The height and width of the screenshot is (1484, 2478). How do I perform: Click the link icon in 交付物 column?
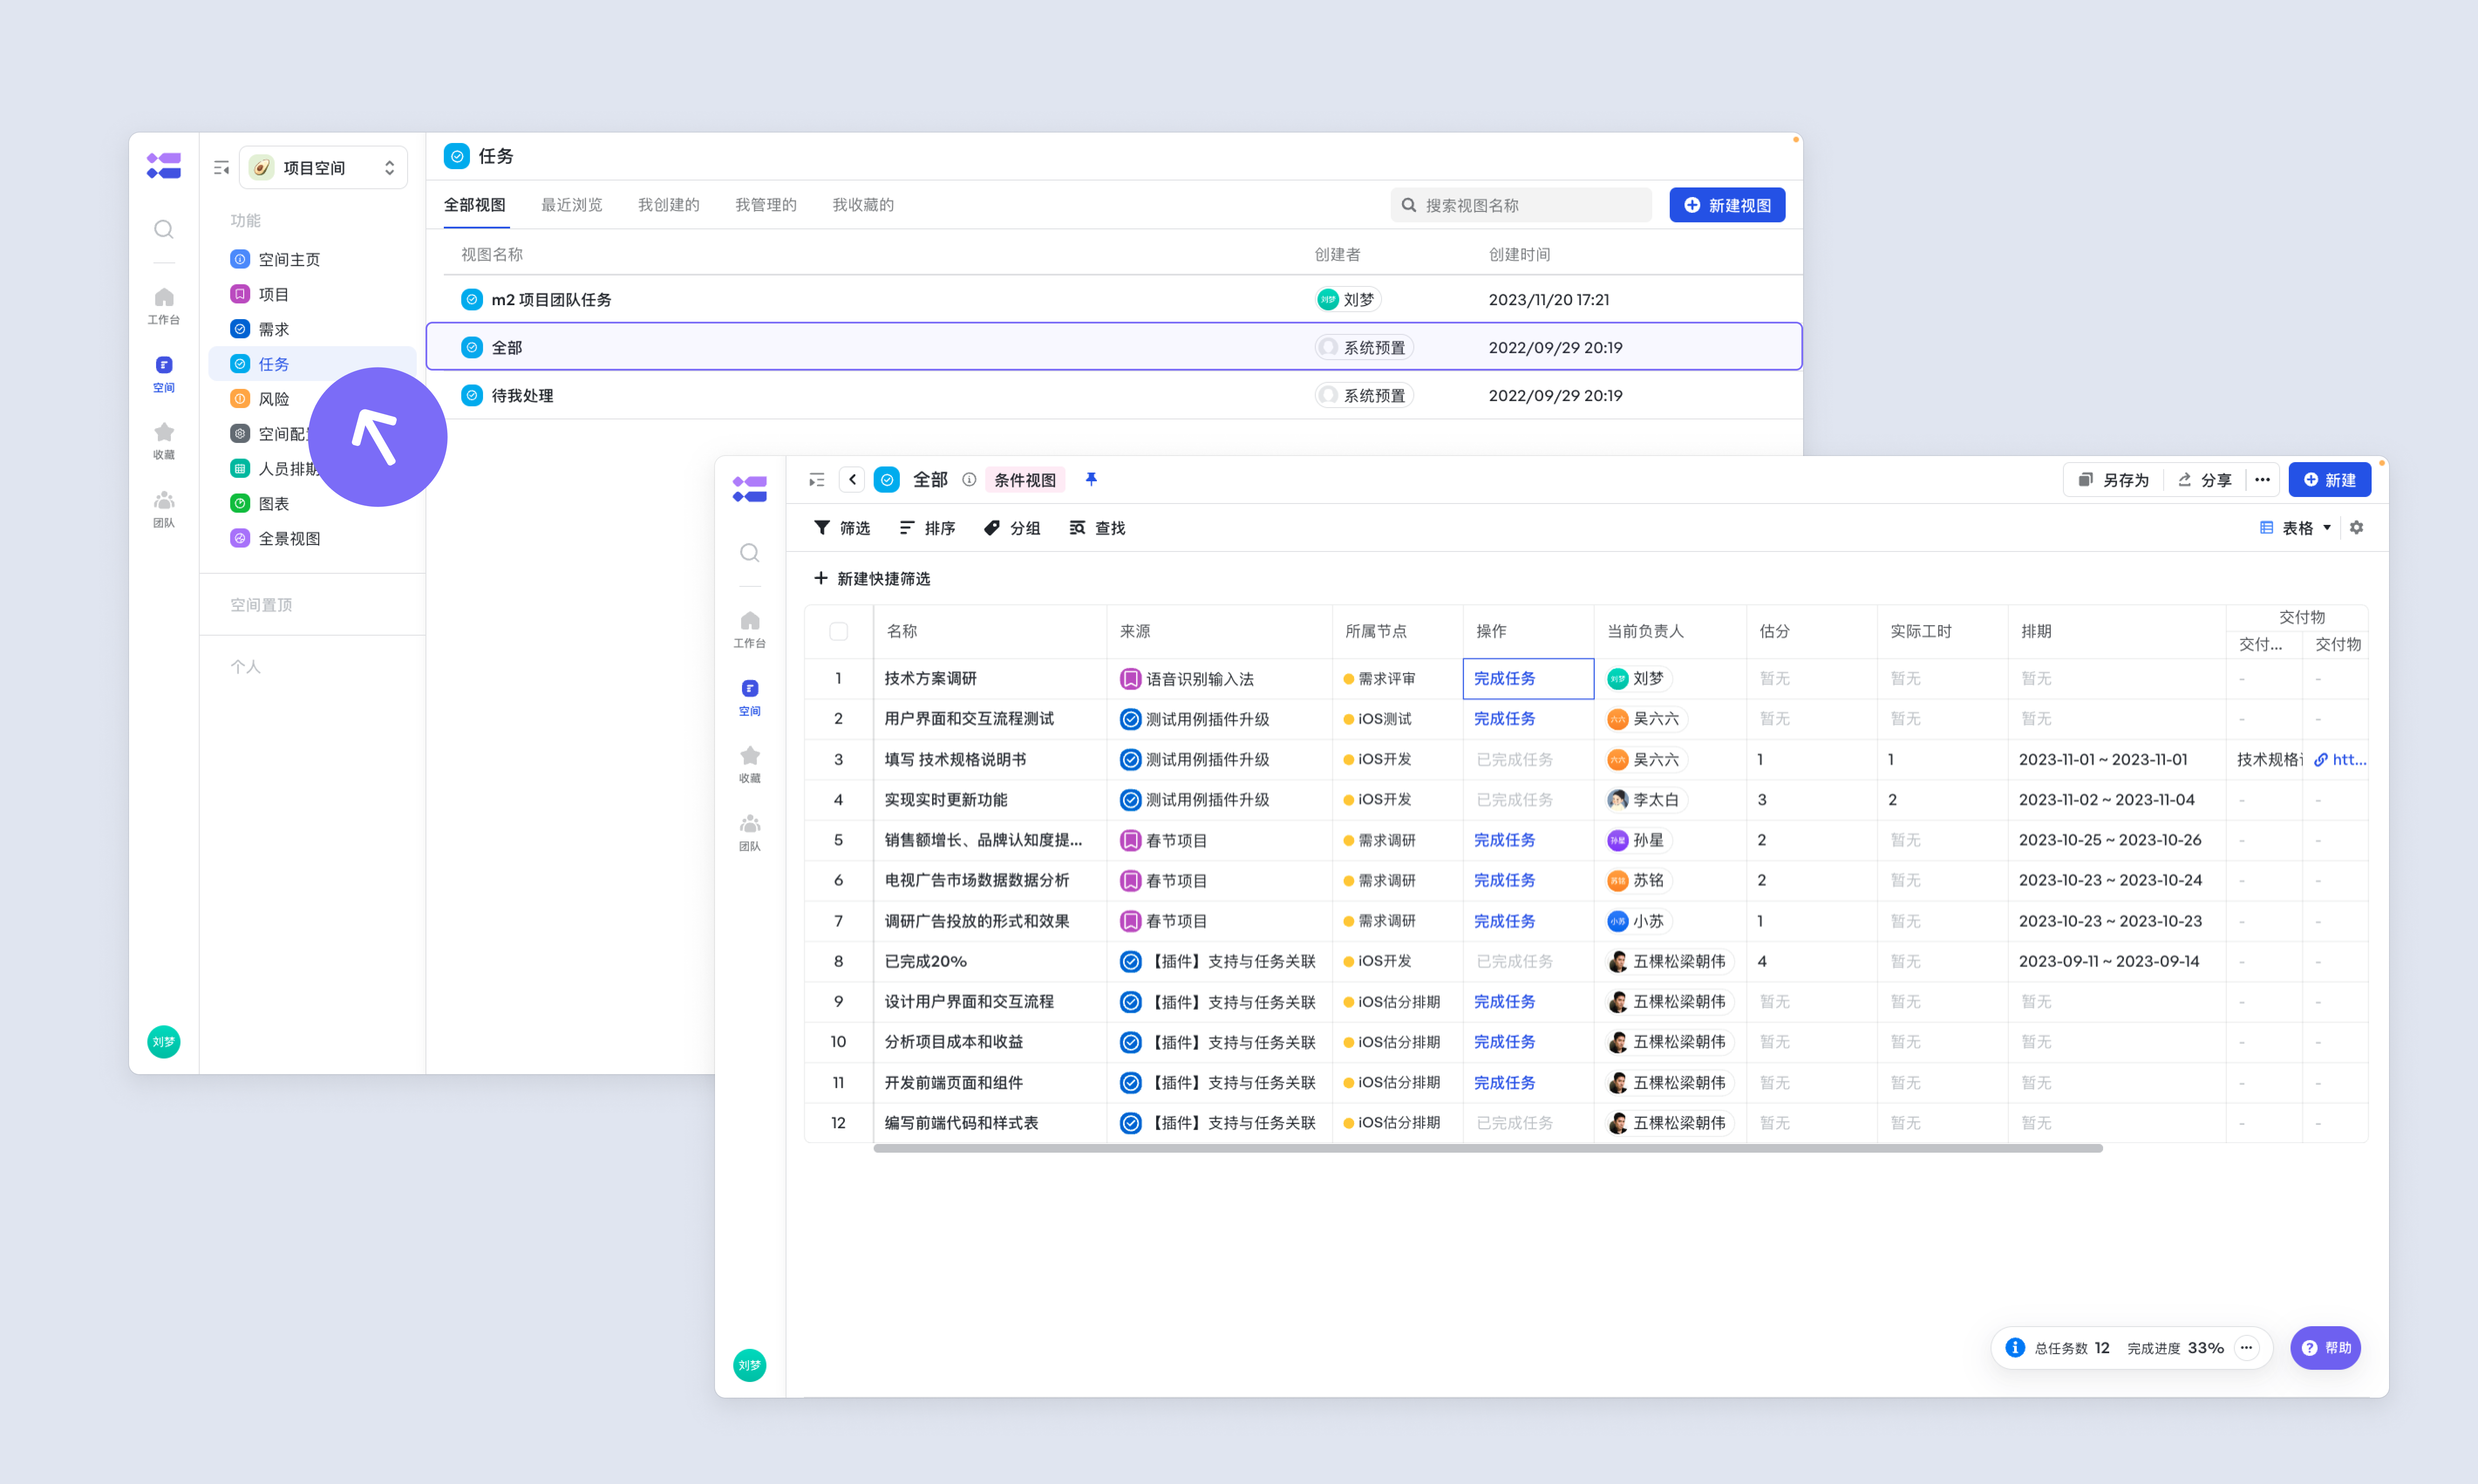[x=2322, y=760]
